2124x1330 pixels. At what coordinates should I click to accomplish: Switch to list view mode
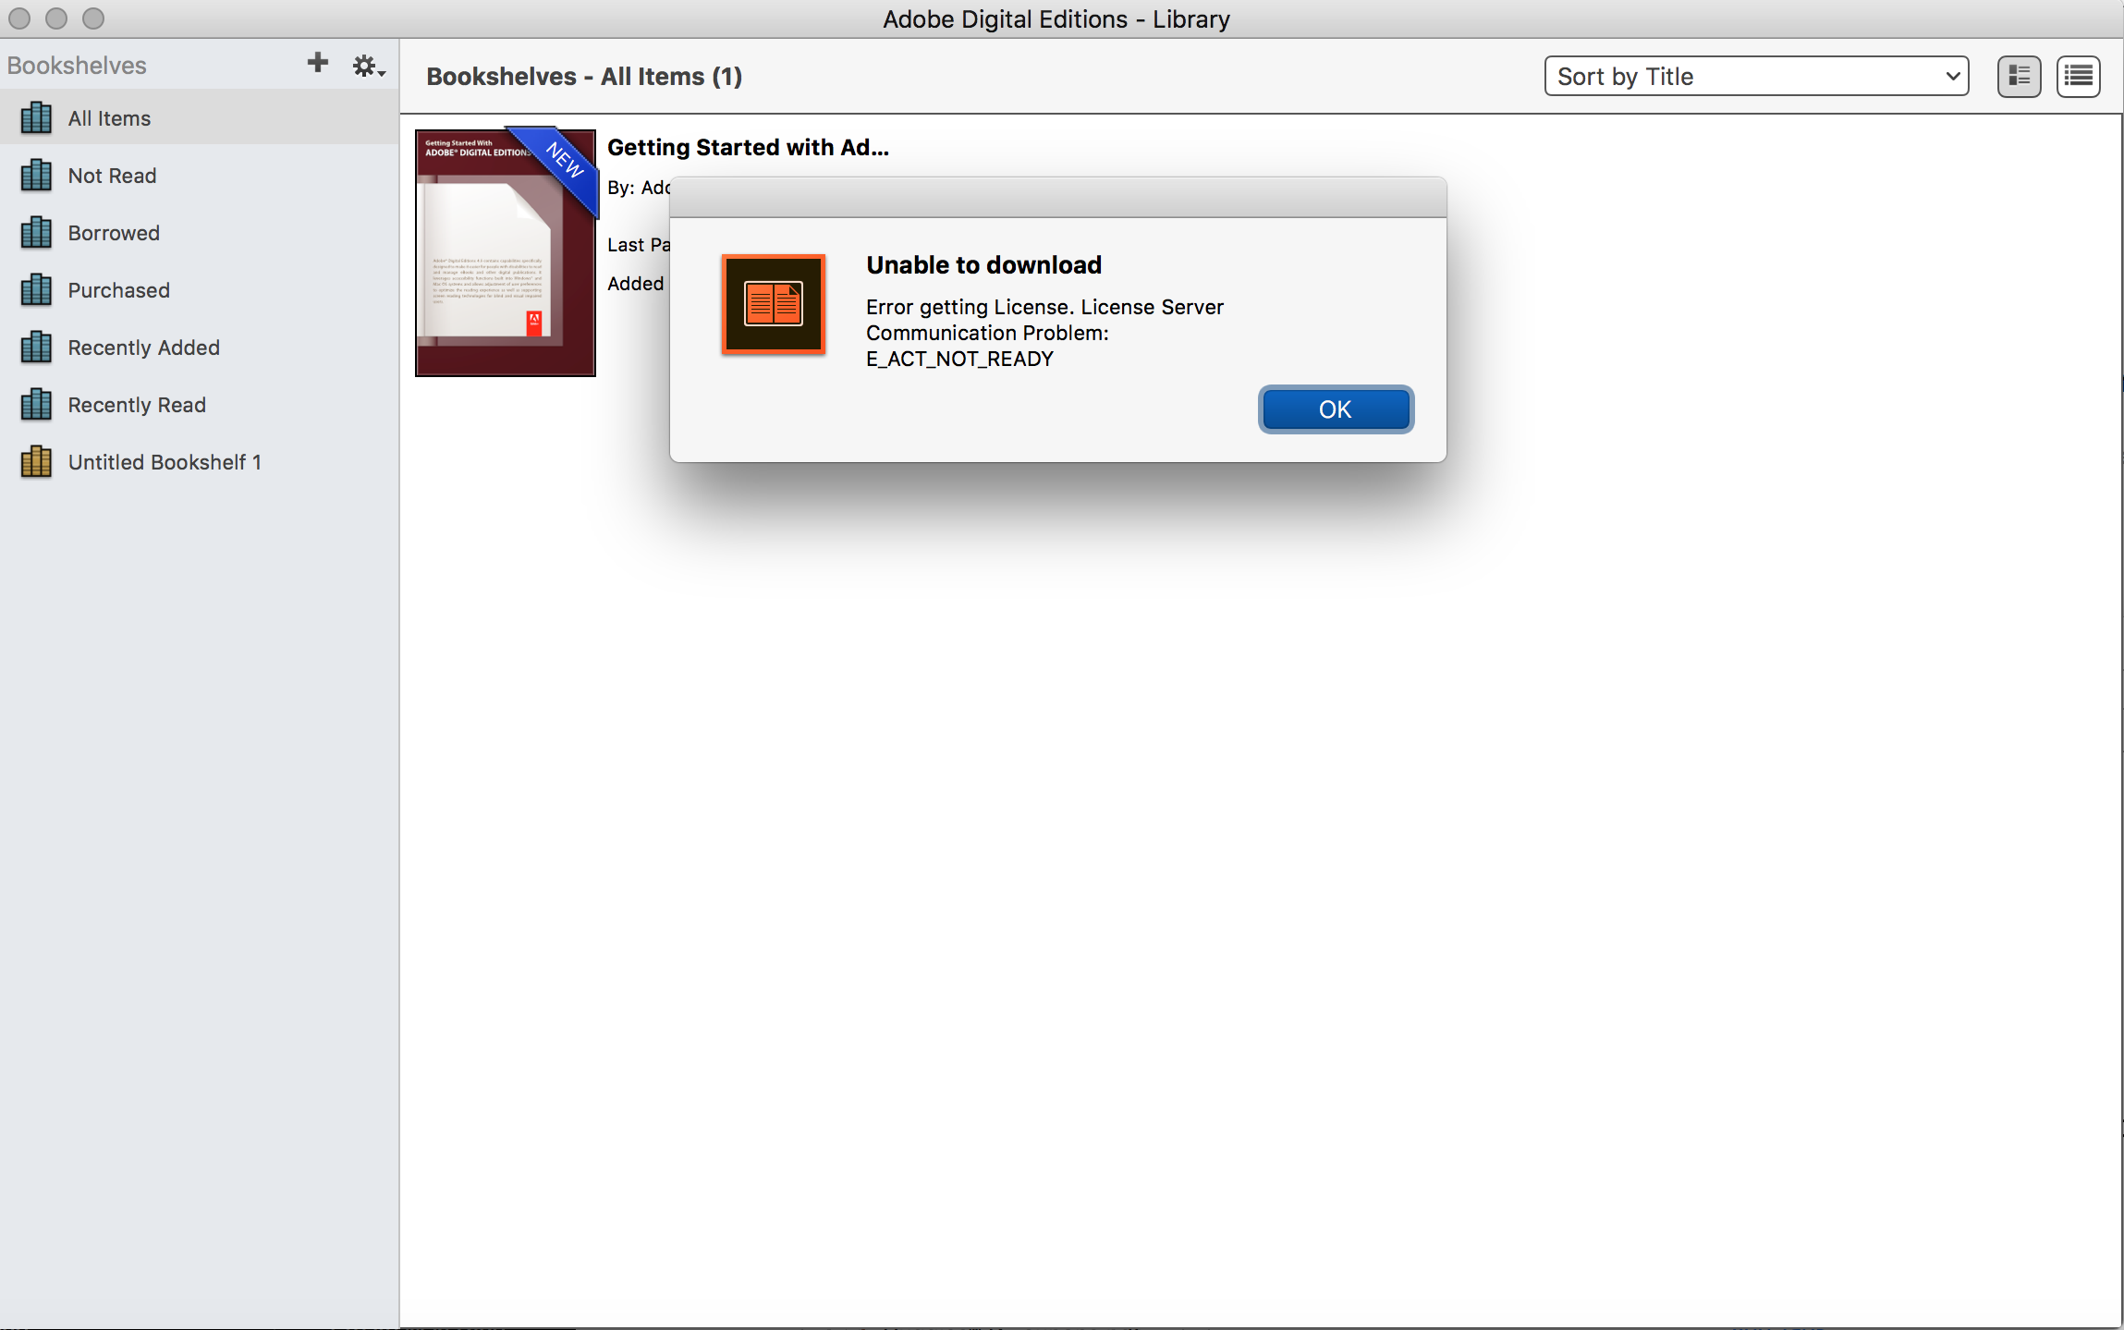pyautogui.click(x=2078, y=76)
